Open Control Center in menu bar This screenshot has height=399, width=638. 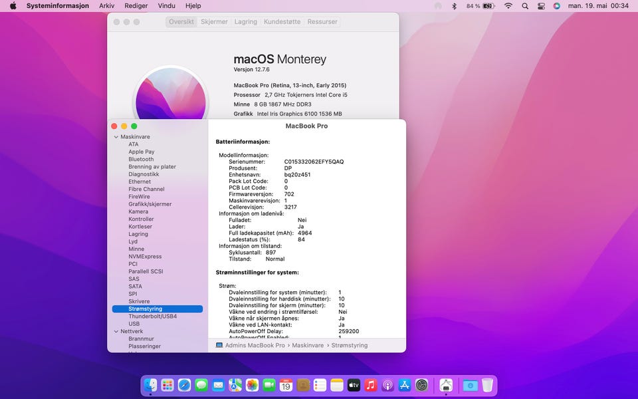click(x=541, y=6)
